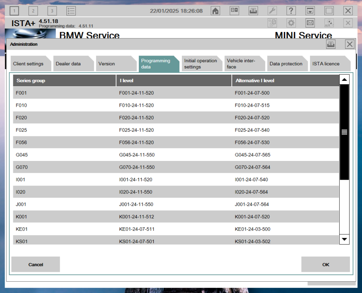Click the main toolbar print icon
Screen dimensions: 362x293
click(253, 11)
